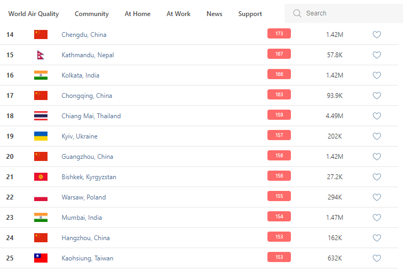This screenshot has height=269, width=403.
Task: Click the Ukraine flag icon
Action: pyautogui.click(x=41, y=136)
